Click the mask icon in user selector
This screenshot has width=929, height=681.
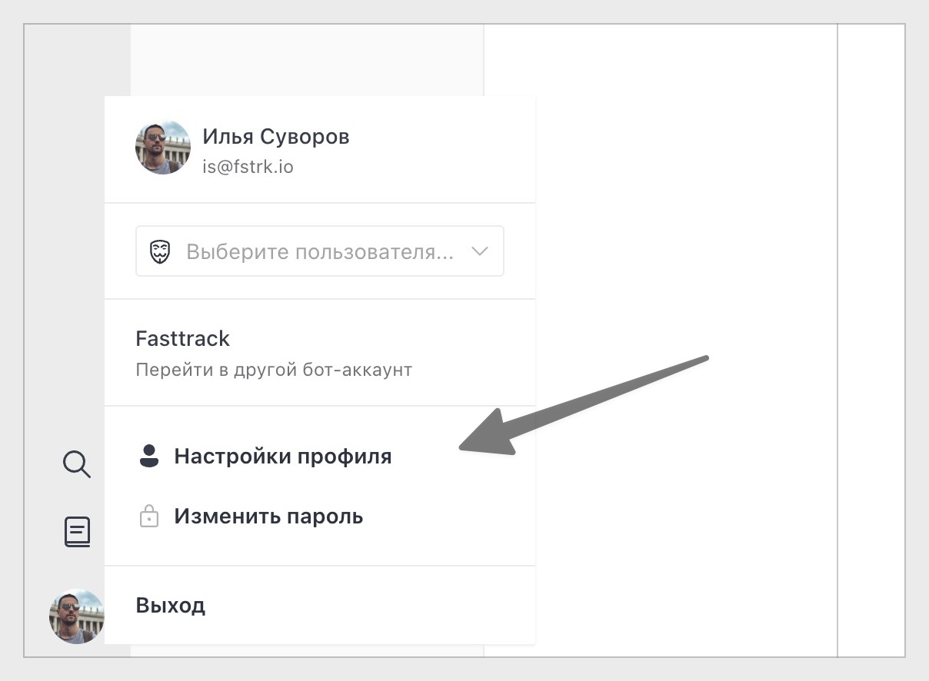pyautogui.click(x=159, y=251)
